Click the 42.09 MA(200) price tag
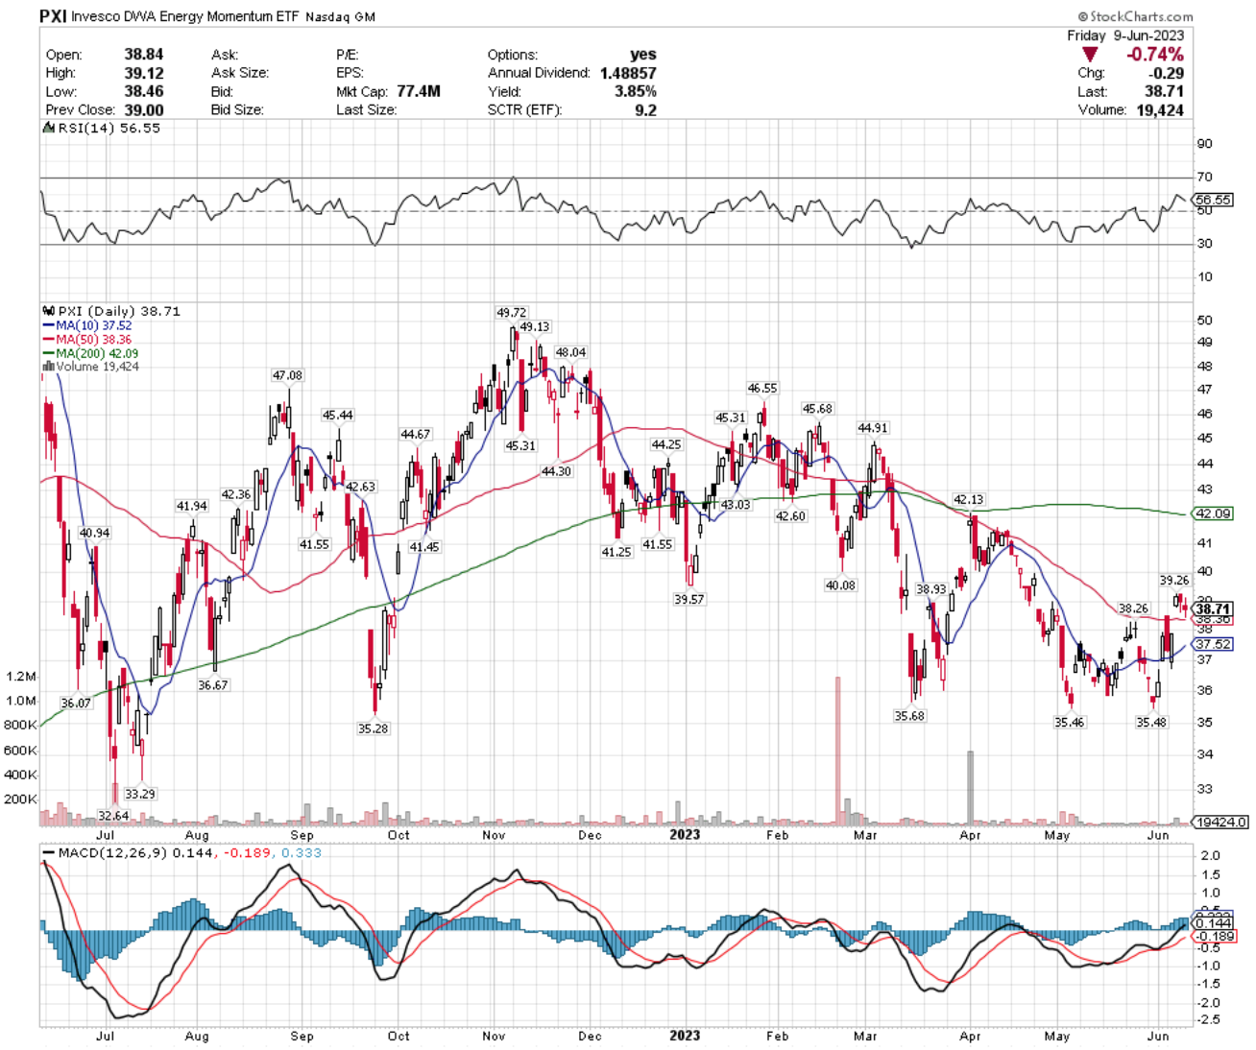The height and width of the screenshot is (1050, 1256). pyautogui.click(x=1213, y=513)
